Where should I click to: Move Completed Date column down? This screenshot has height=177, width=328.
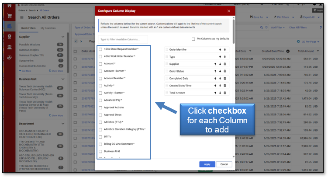click(x=220, y=79)
